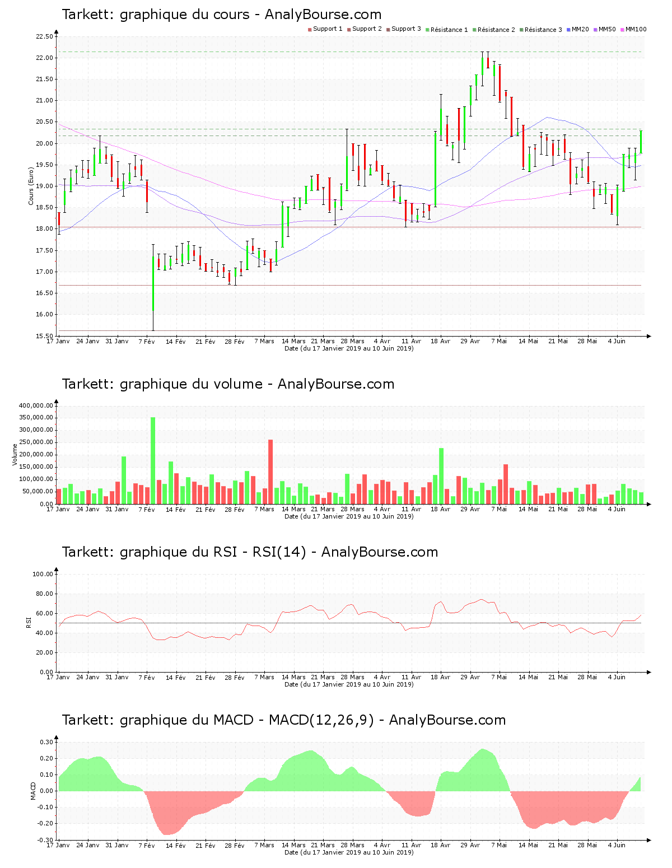This screenshot has width=672, height=868.
Task: Click "100.00" on the RSI axis
Action: tap(43, 575)
